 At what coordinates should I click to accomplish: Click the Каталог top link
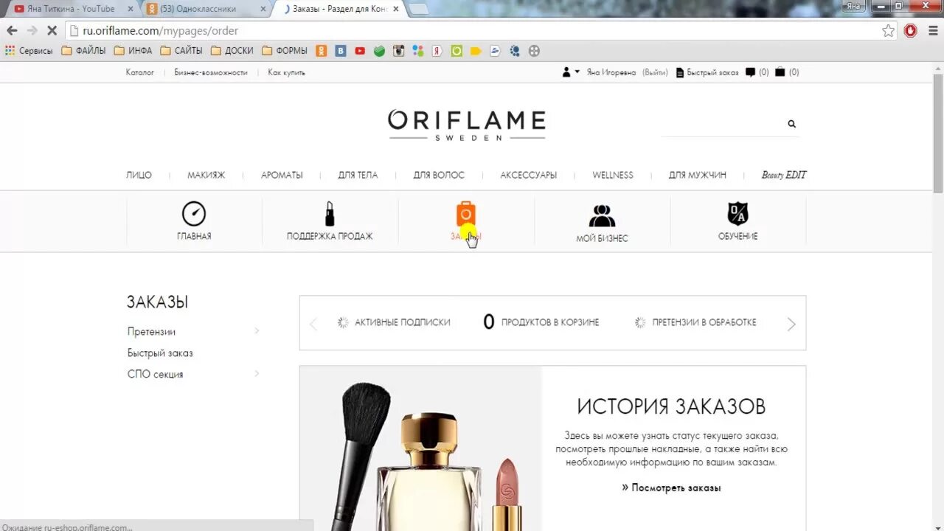[x=140, y=72]
